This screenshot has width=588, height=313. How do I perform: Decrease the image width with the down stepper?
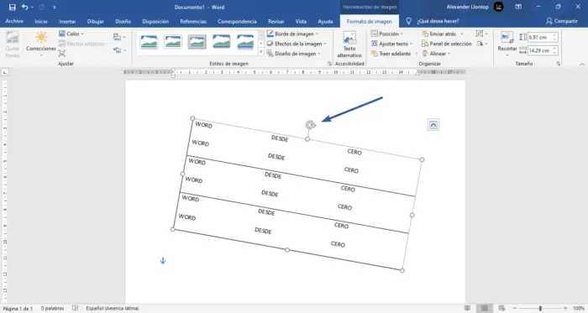click(x=554, y=53)
